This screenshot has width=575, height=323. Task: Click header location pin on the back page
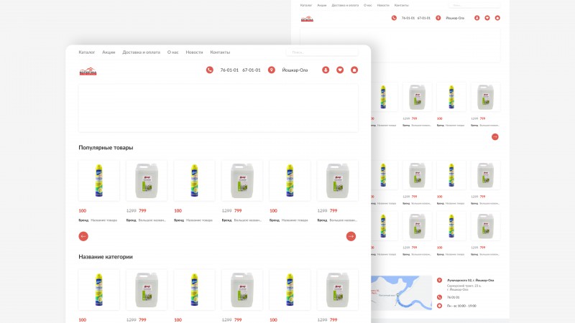tap(438, 18)
